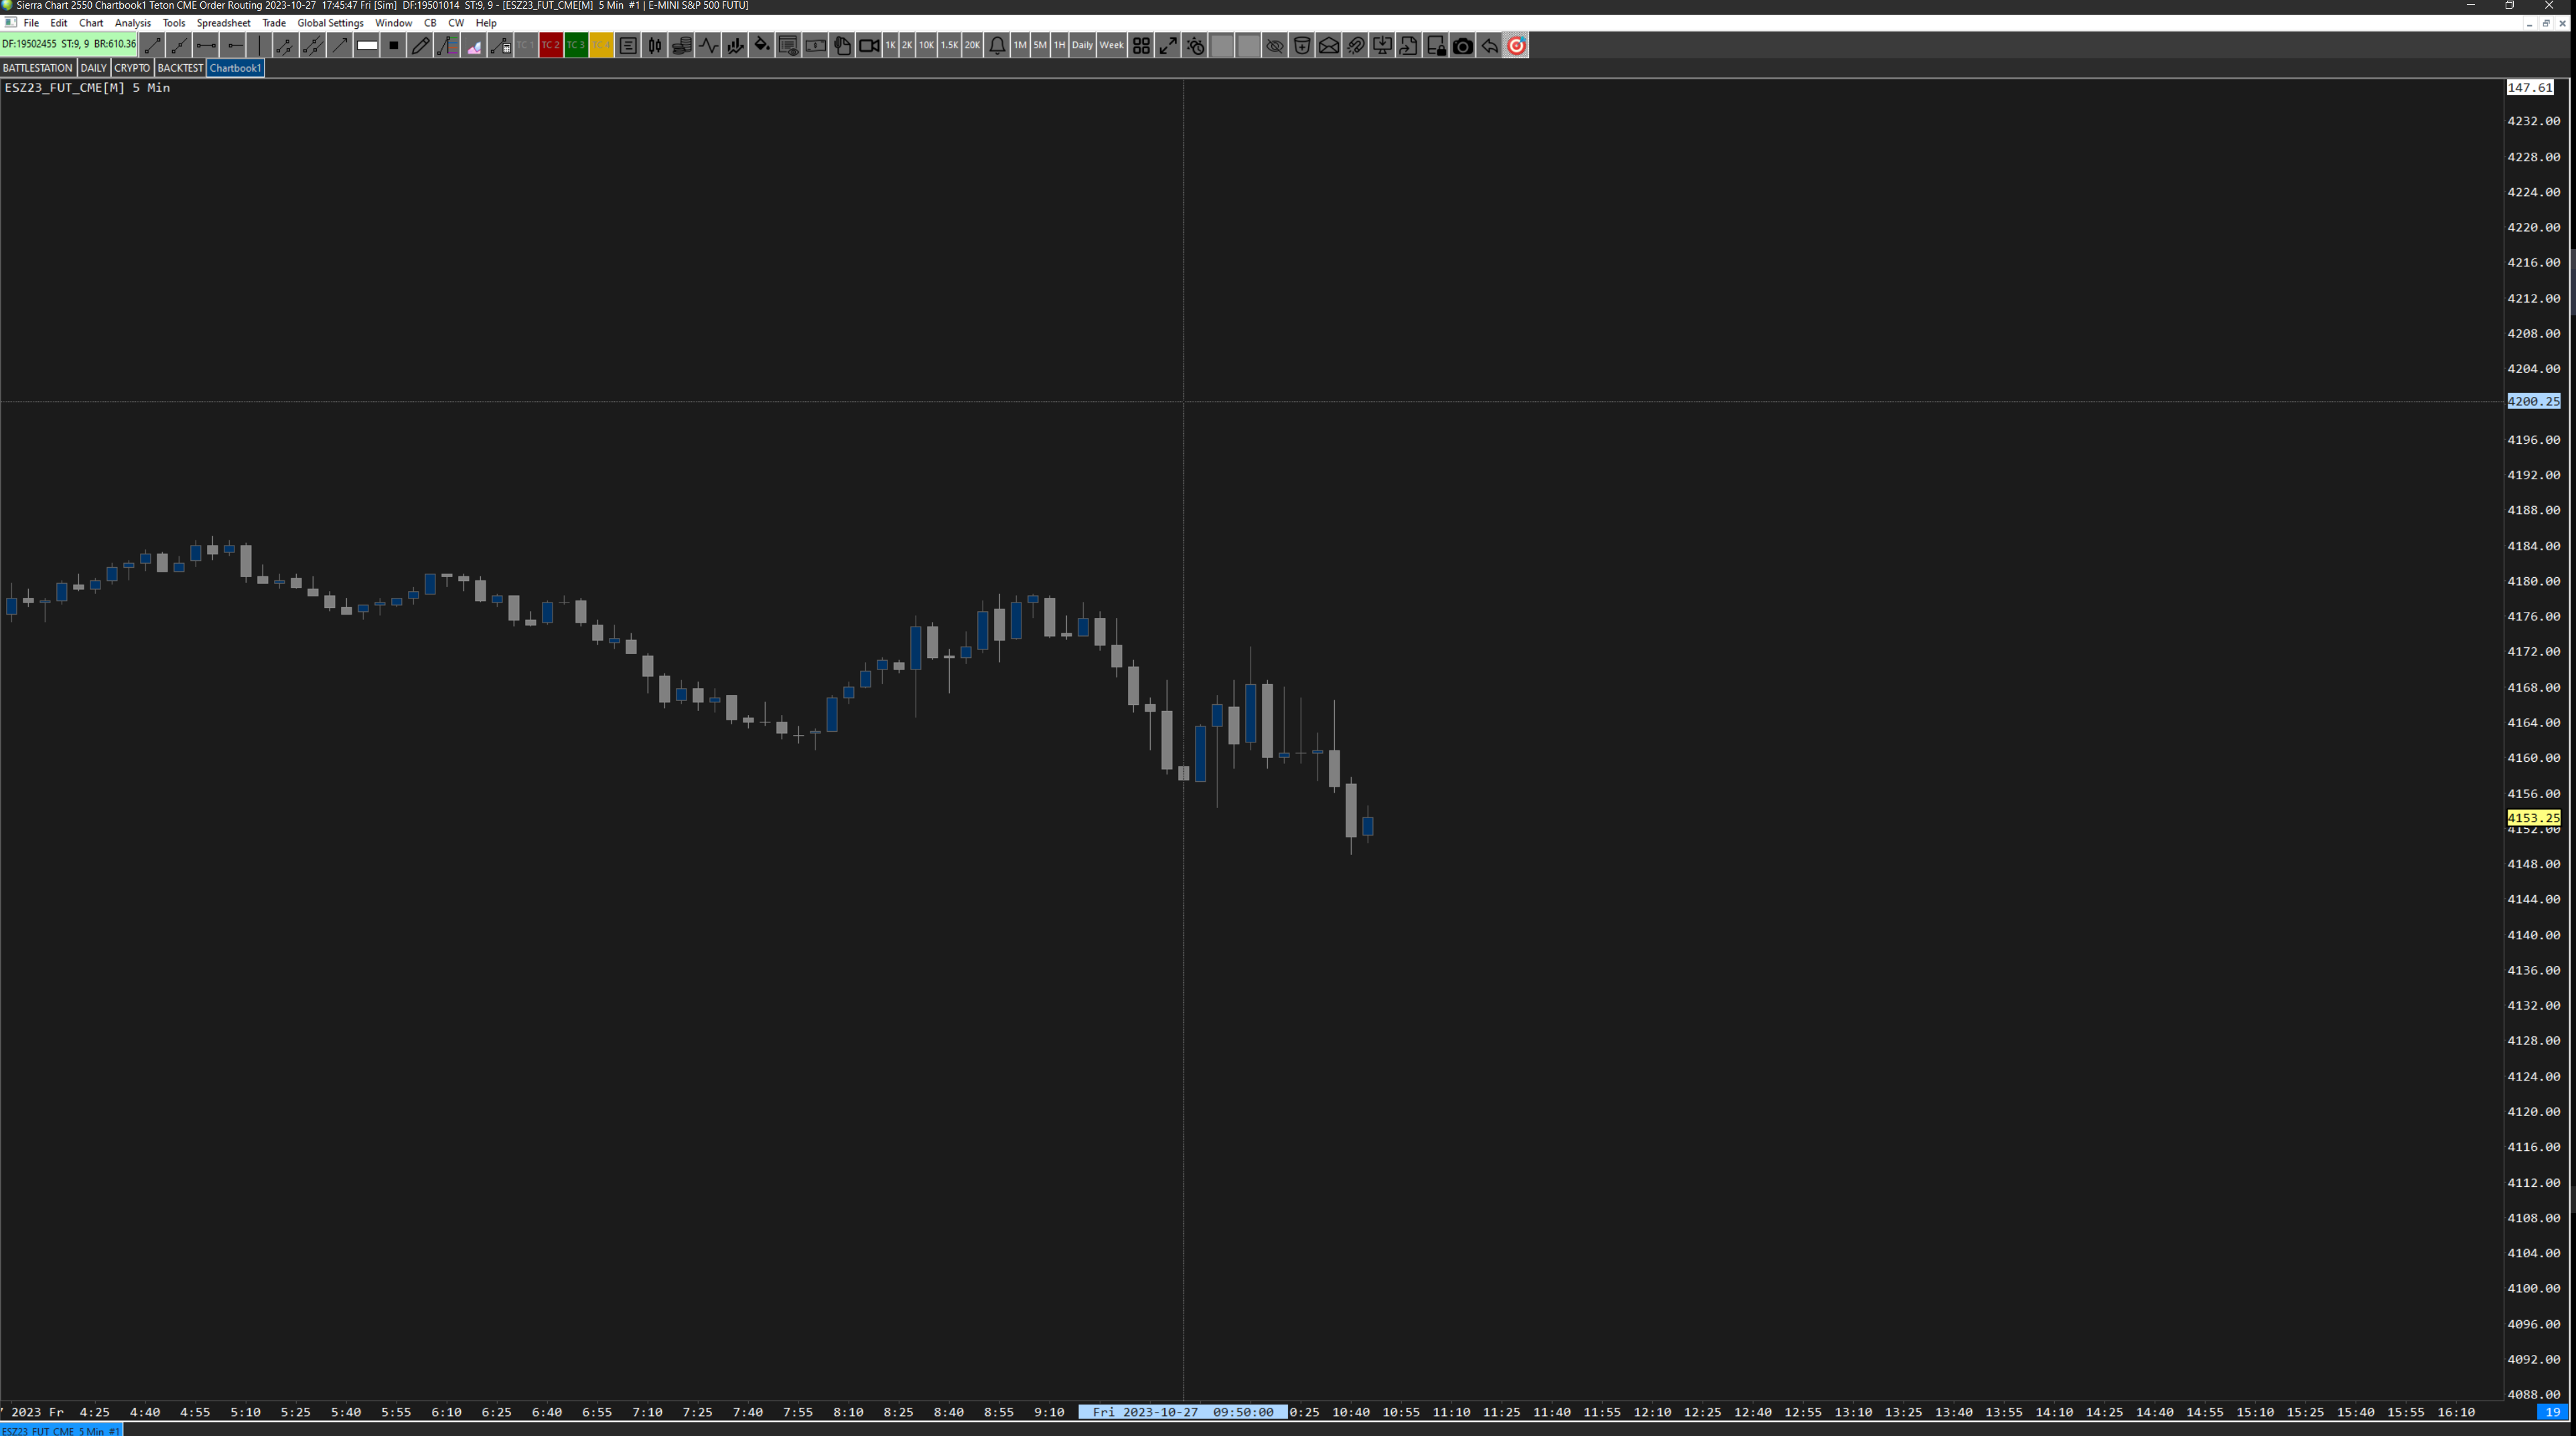Click the candlestick chart style icon
Image resolution: width=2576 pixels, height=1436 pixels.
(x=654, y=45)
